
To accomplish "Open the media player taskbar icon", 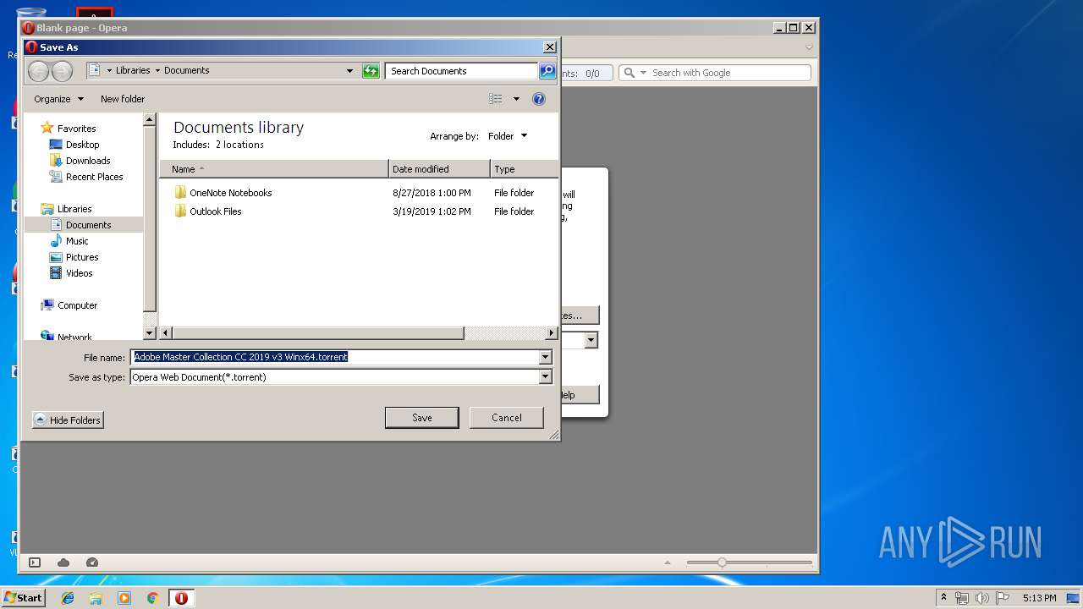I will click(x=124, y=598).
